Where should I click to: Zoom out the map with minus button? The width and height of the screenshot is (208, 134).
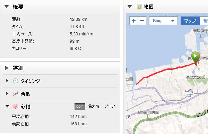coord(142,21)
